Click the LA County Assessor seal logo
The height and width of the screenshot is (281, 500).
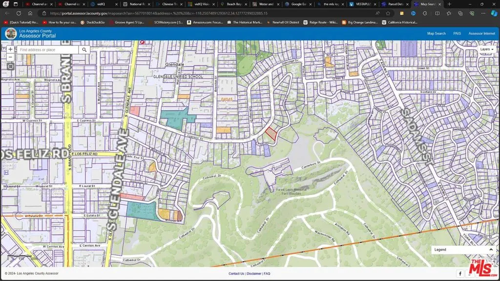[x=11, y=34]
